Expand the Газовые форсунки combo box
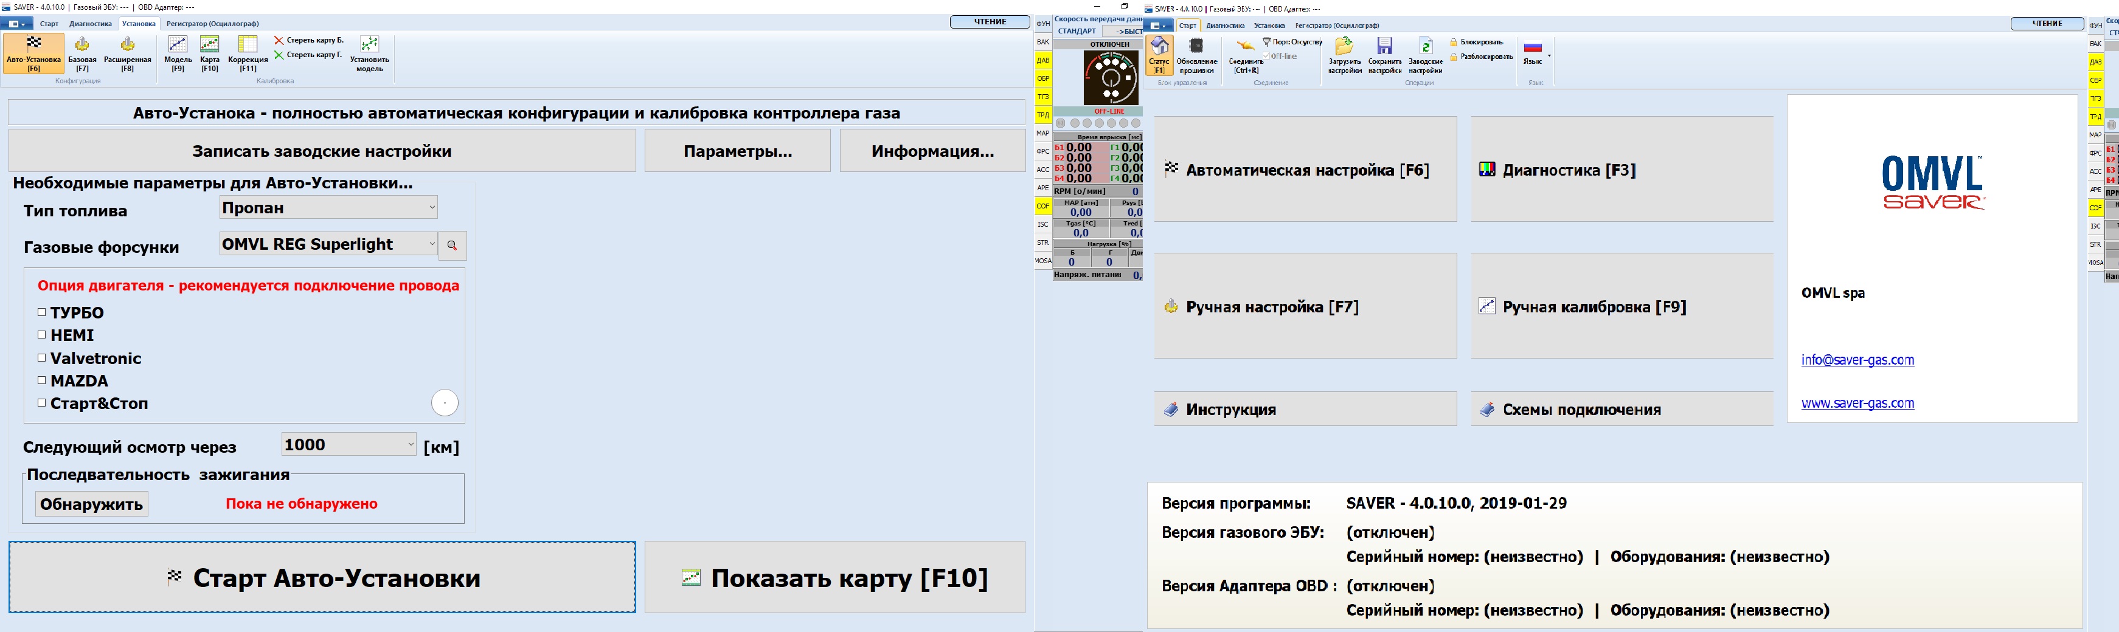 pos(432,244)
